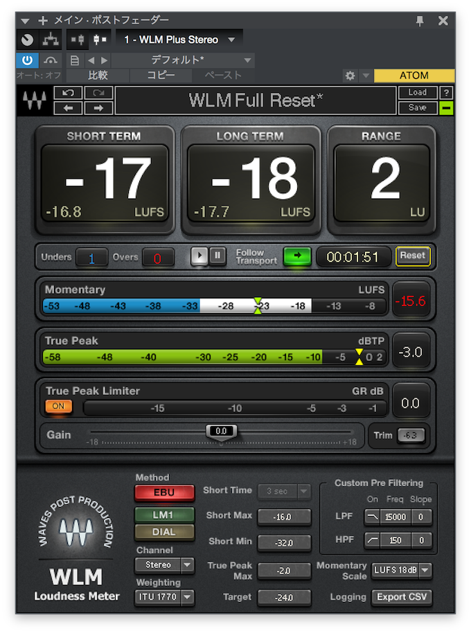
Task: Pause metering with the pause button
Action: [217, 256]
